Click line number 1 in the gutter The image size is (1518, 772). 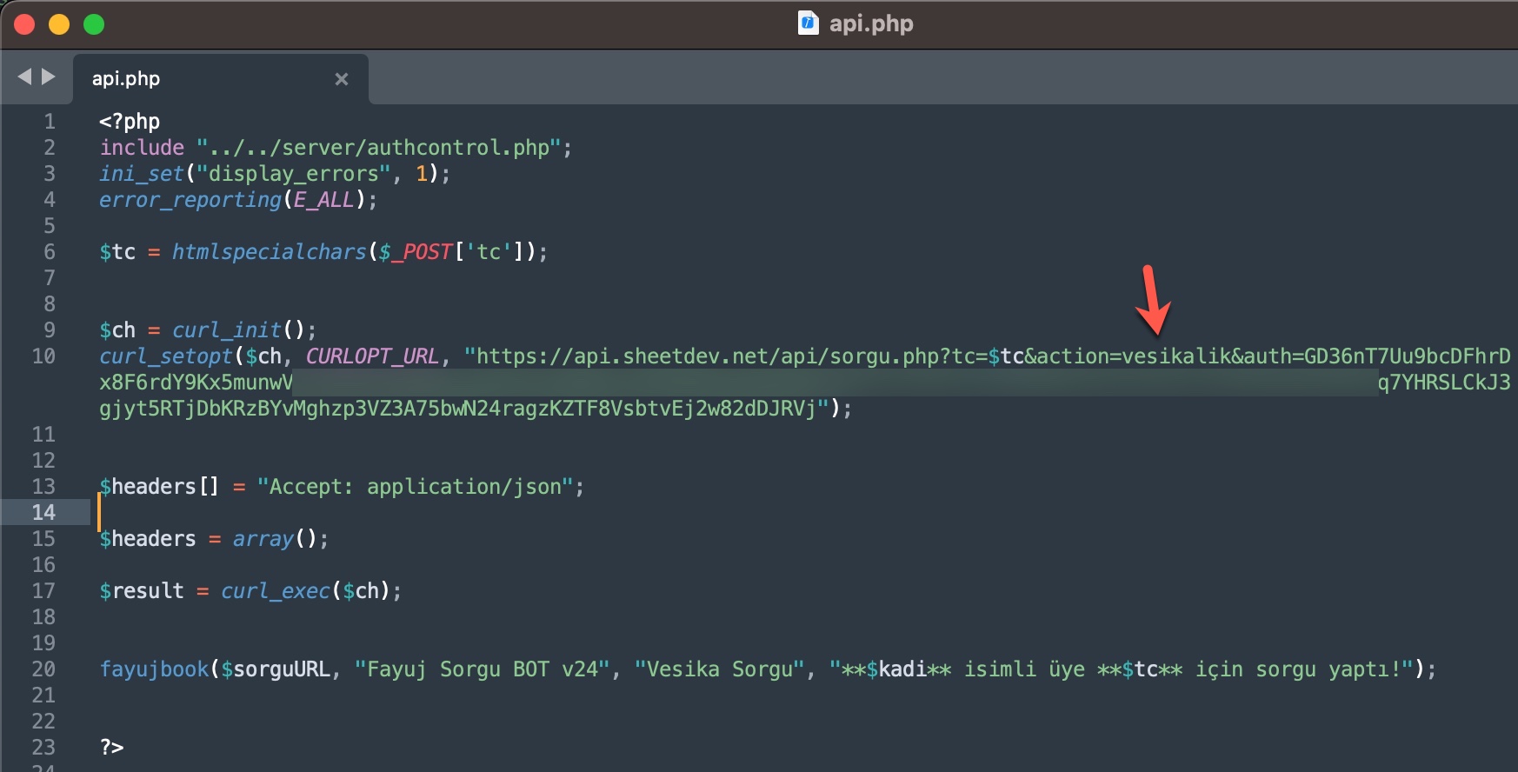50,122
